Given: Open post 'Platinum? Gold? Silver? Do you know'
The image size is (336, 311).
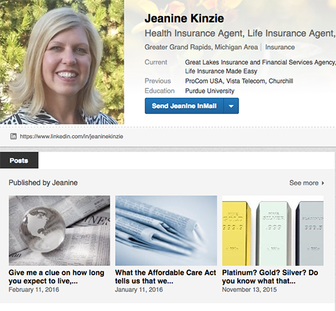Looking at the screenshot, I should [x=270, y=277].
